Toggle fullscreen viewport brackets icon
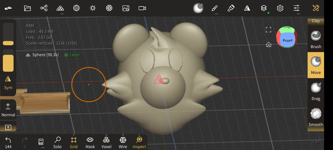The width and height of the screenshot is (333, 150). pos(268,30)
